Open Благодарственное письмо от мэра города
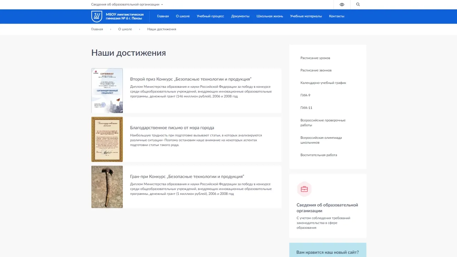457x257 pixels. pos(172,128)
